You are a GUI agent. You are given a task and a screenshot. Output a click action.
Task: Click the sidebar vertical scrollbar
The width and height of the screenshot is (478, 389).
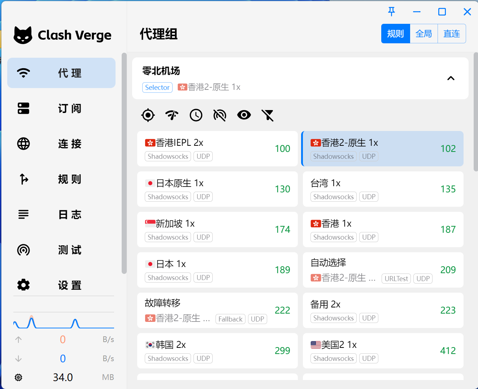click(124, 163)
